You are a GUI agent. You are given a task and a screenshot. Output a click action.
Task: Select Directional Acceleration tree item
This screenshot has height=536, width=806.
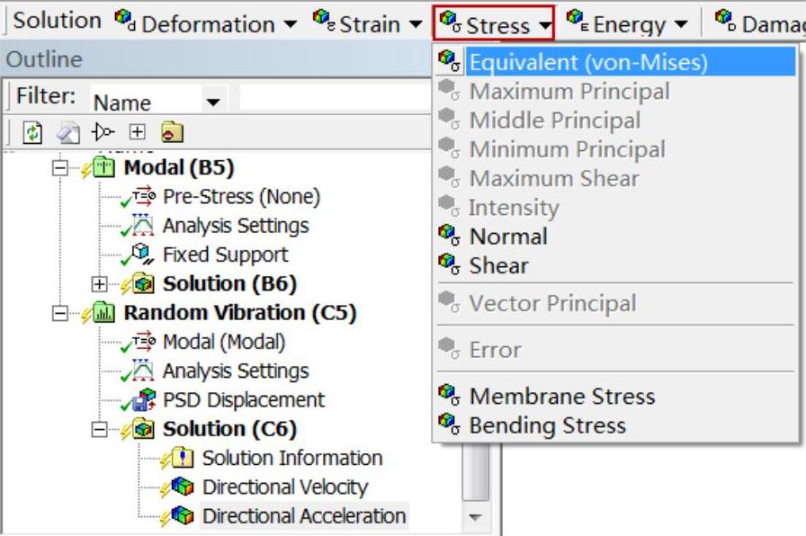pyautogui.click(x=304, y=516)
